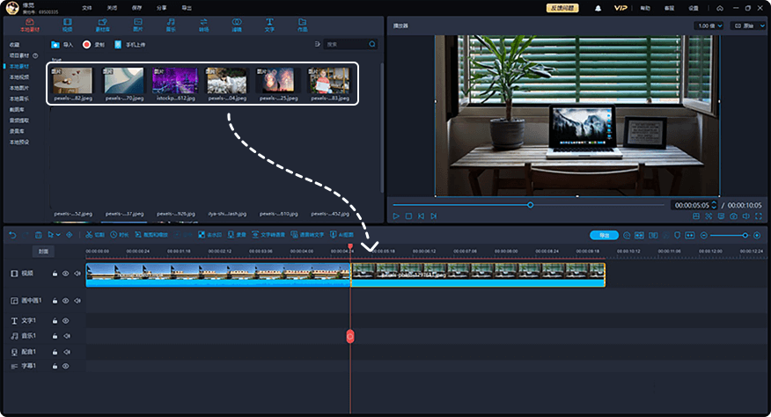
Task: Open the 1.00 倍 playback speed dropdown
Action: pyautogui.click(x=709, y=26)
